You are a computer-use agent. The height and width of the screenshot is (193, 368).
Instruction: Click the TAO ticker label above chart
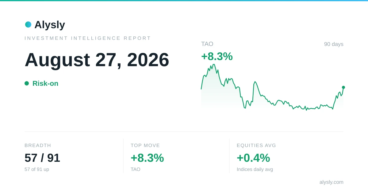click(x=207, y=44)
